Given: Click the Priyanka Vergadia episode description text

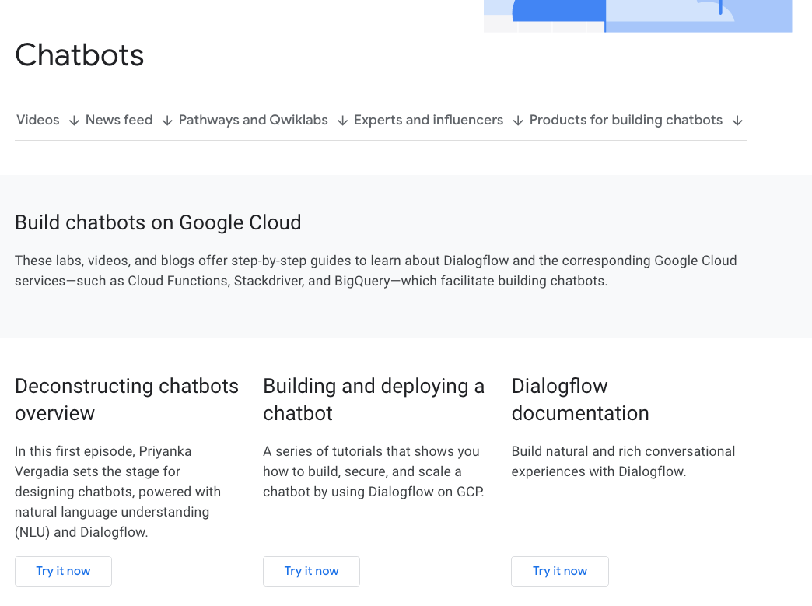Looking at the screenshot, I should (x=118, y=492).
